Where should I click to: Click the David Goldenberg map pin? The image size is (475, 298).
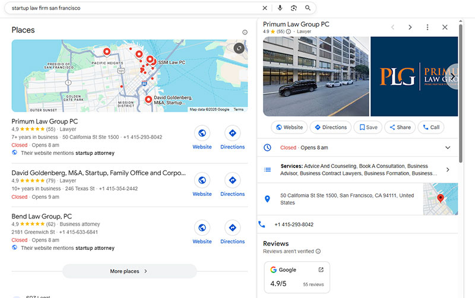148,99
